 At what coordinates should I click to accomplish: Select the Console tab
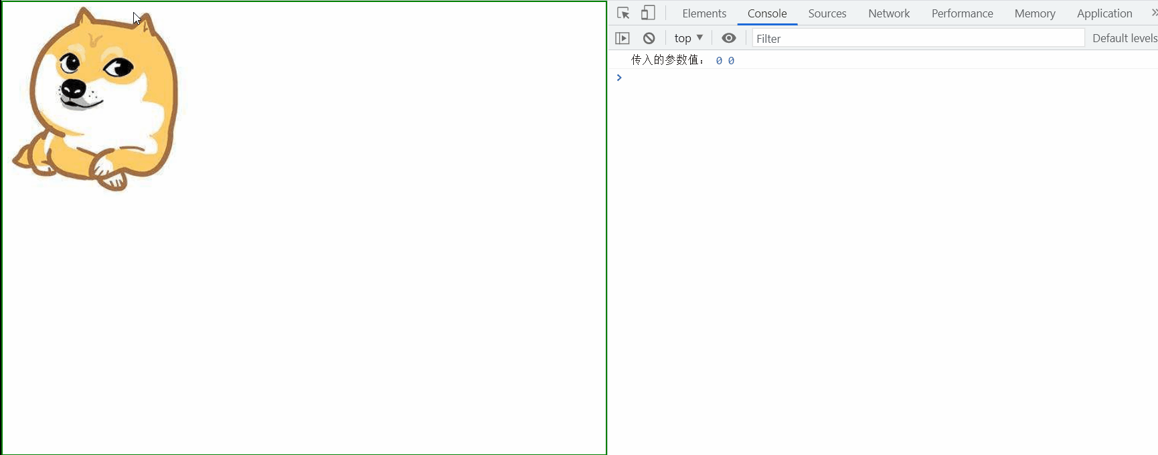767,13
